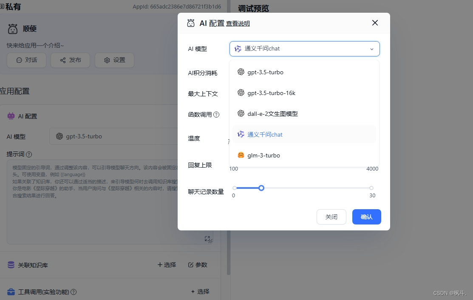
Task: Click the app avatar icon next to 顺便
Action: 13,28
